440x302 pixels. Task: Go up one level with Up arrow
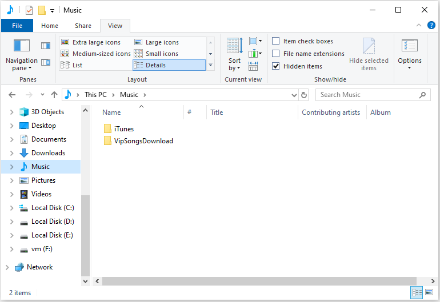click(x=54, y=95)
